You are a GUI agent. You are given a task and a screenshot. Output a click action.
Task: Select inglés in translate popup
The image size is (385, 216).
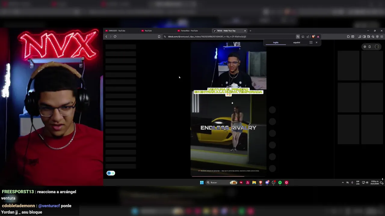[276, 43]
